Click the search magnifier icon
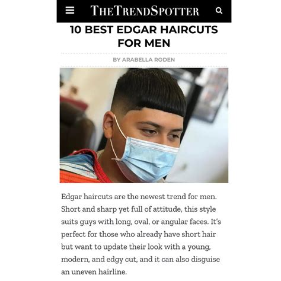Image resolution: width=281 pixels, height=281 pixels. [x=219, y=11]
